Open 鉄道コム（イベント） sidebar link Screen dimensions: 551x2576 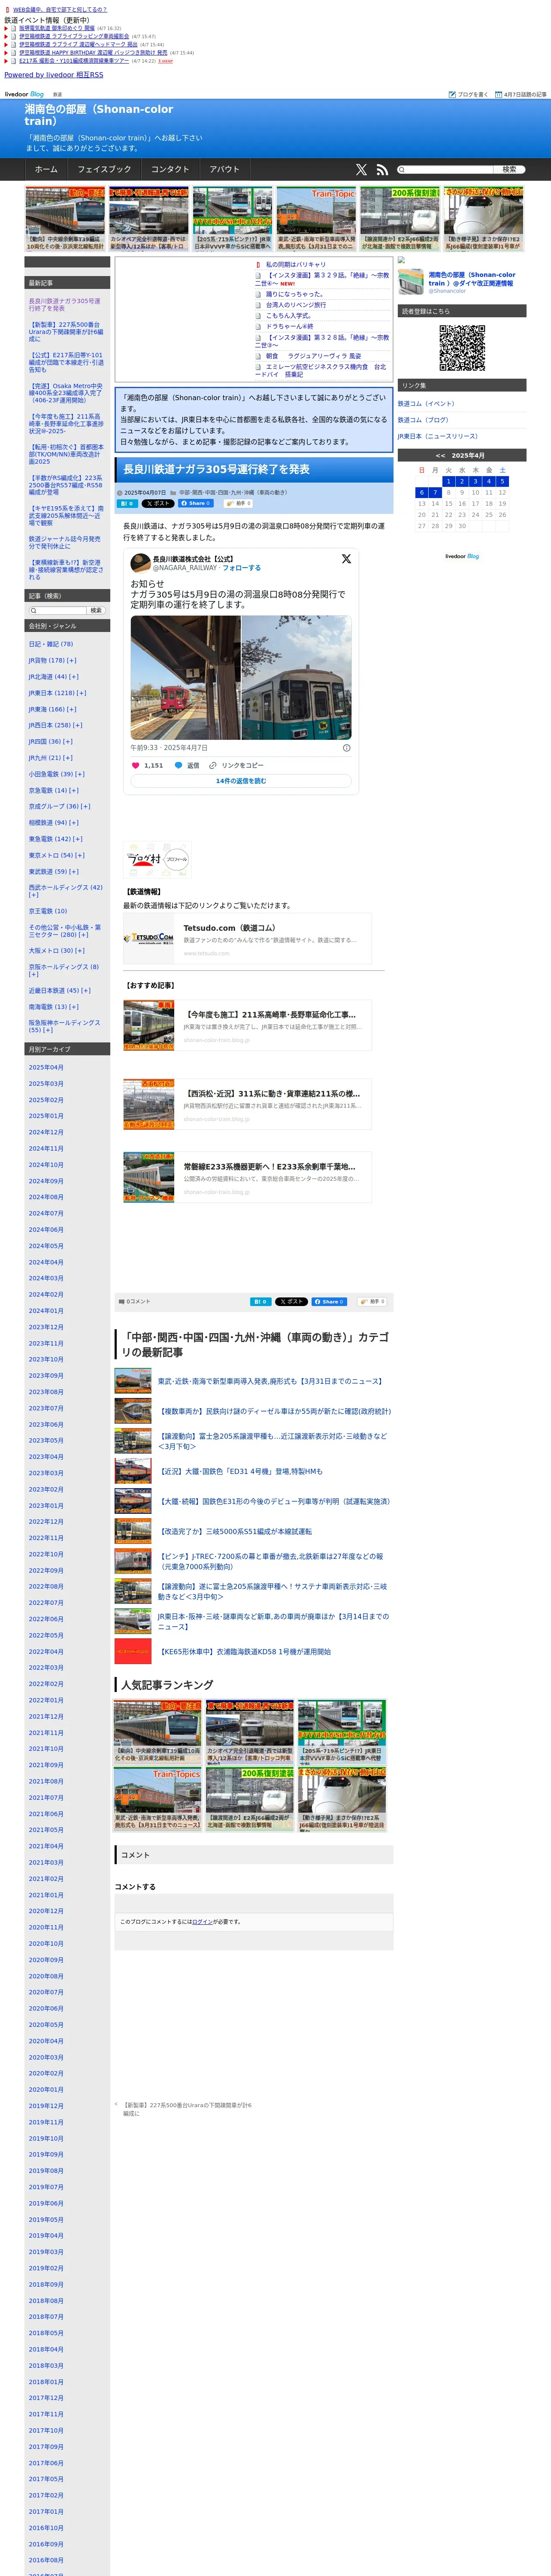[426, 404]
